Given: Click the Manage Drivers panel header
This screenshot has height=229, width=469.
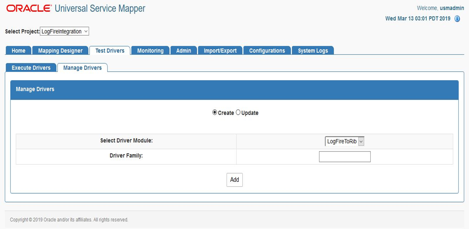Looking at the screenshot, I should point(234,90).
